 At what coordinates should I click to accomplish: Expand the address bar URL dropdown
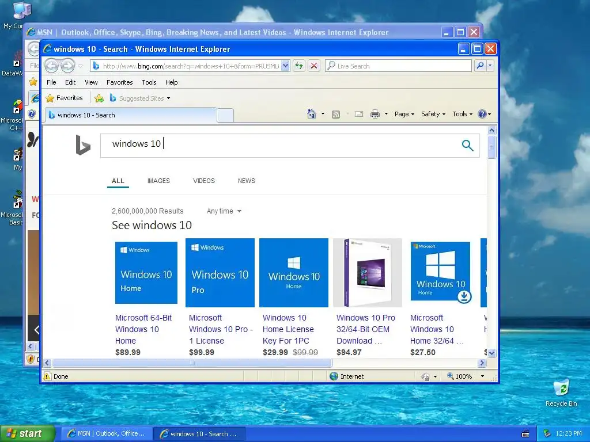[x=286, y=66]
